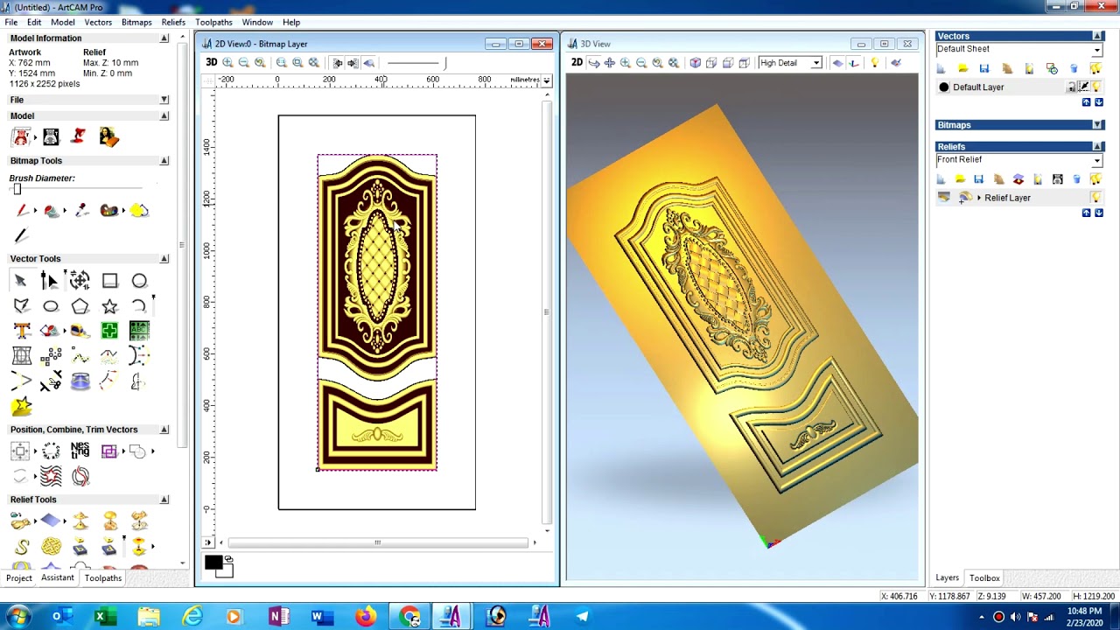
Task: Click the scissors Trim Vectors tool
Action: tap(51, 381)
